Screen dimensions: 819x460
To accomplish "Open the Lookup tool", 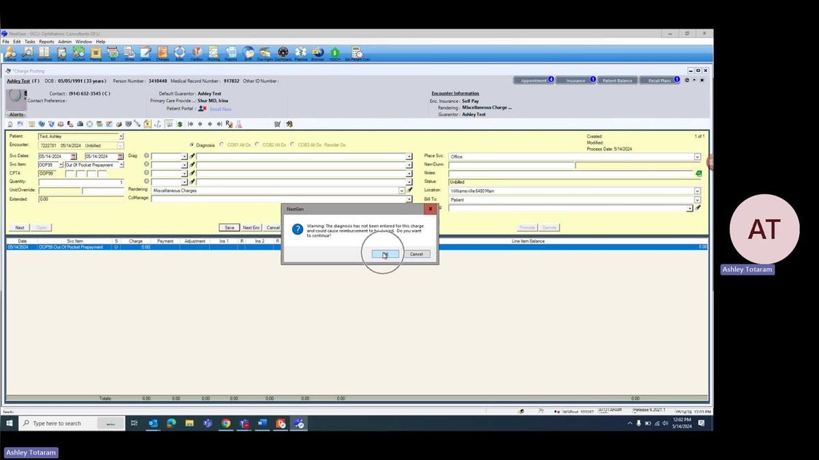I will pos(9,53).
